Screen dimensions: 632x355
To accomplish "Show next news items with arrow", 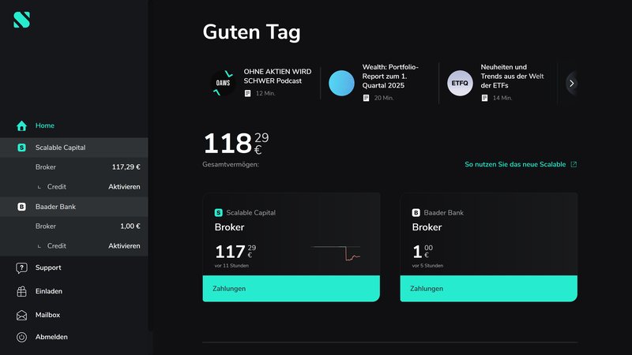I will tap(571, 84).
